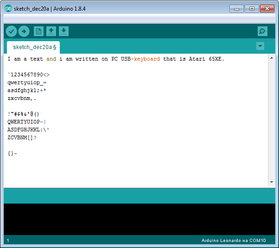Viewport: 279px width, 248px height.
Task: Click the line number indicator in status bar
Action: [8, 241]
